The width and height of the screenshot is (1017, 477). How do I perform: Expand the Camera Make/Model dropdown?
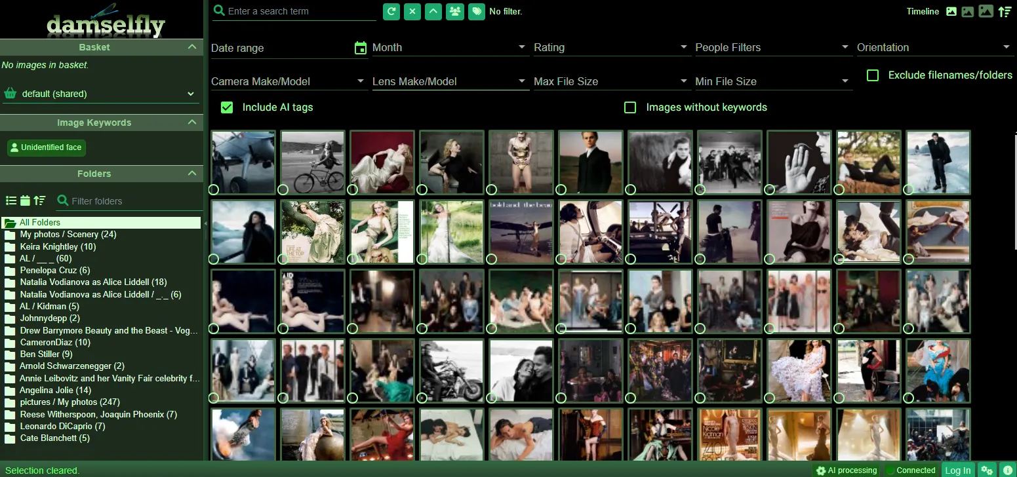[288, 81]
